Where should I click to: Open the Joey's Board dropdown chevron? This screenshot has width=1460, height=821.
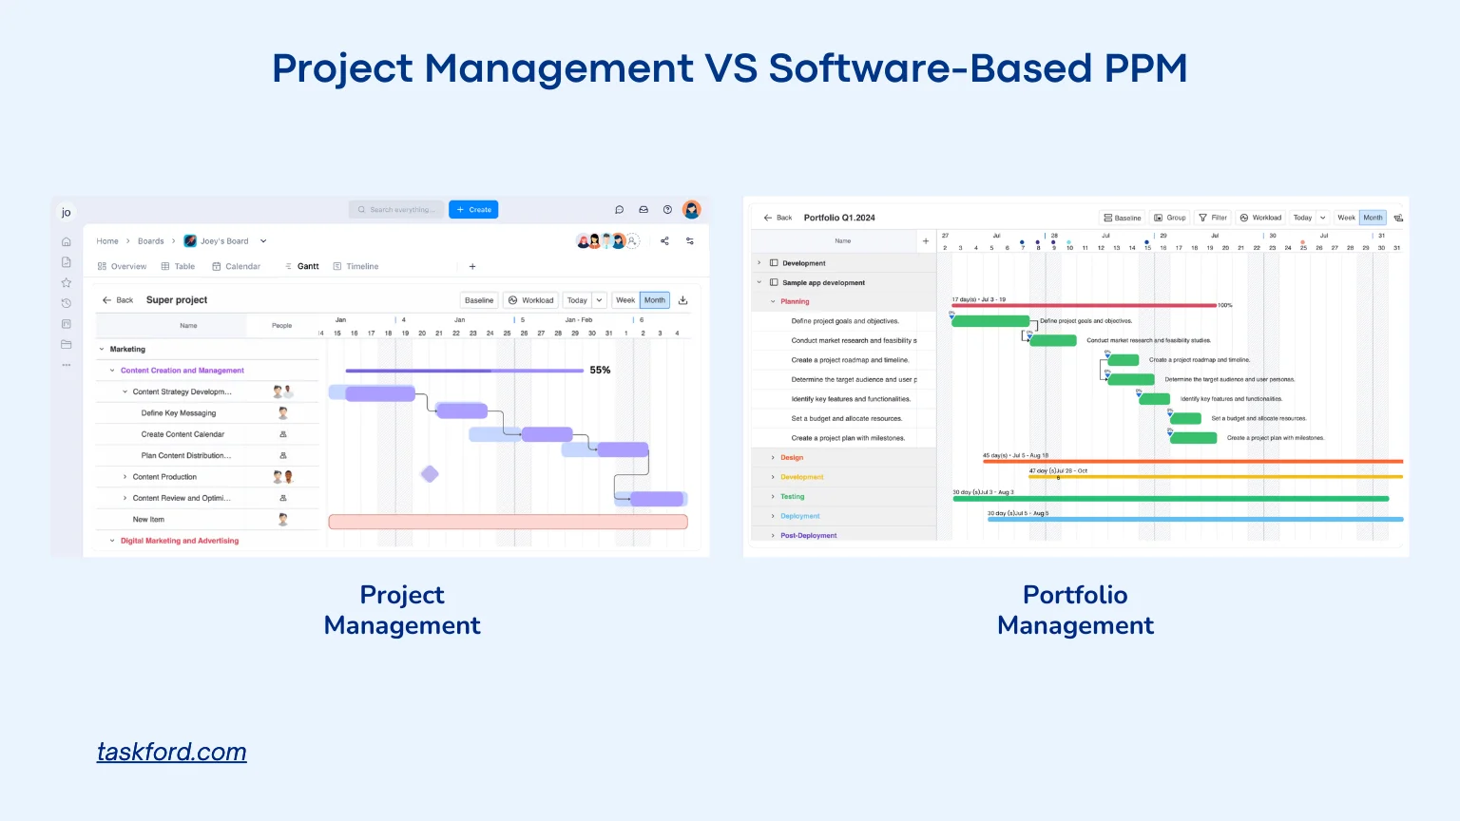coord(263,241)
